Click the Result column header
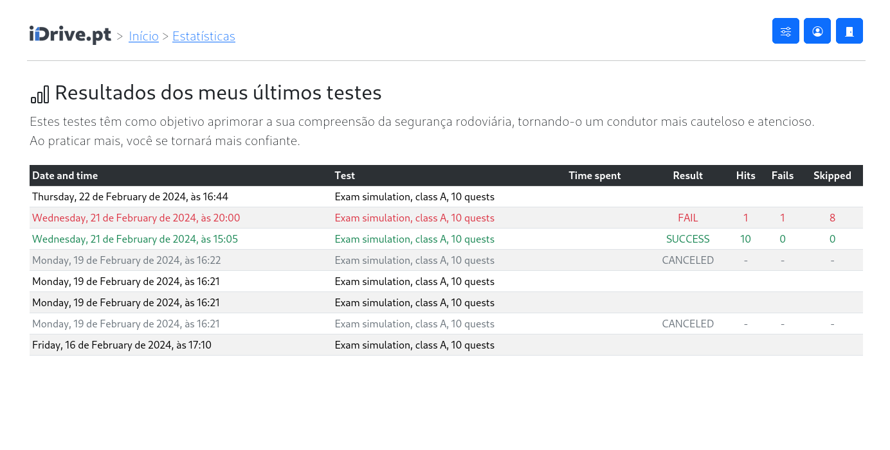 (x=687, y=176)
